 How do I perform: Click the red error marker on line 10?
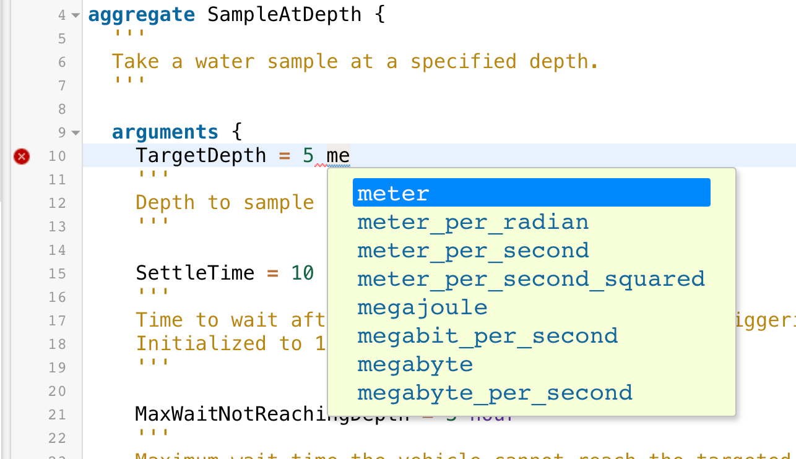(22, 157)
